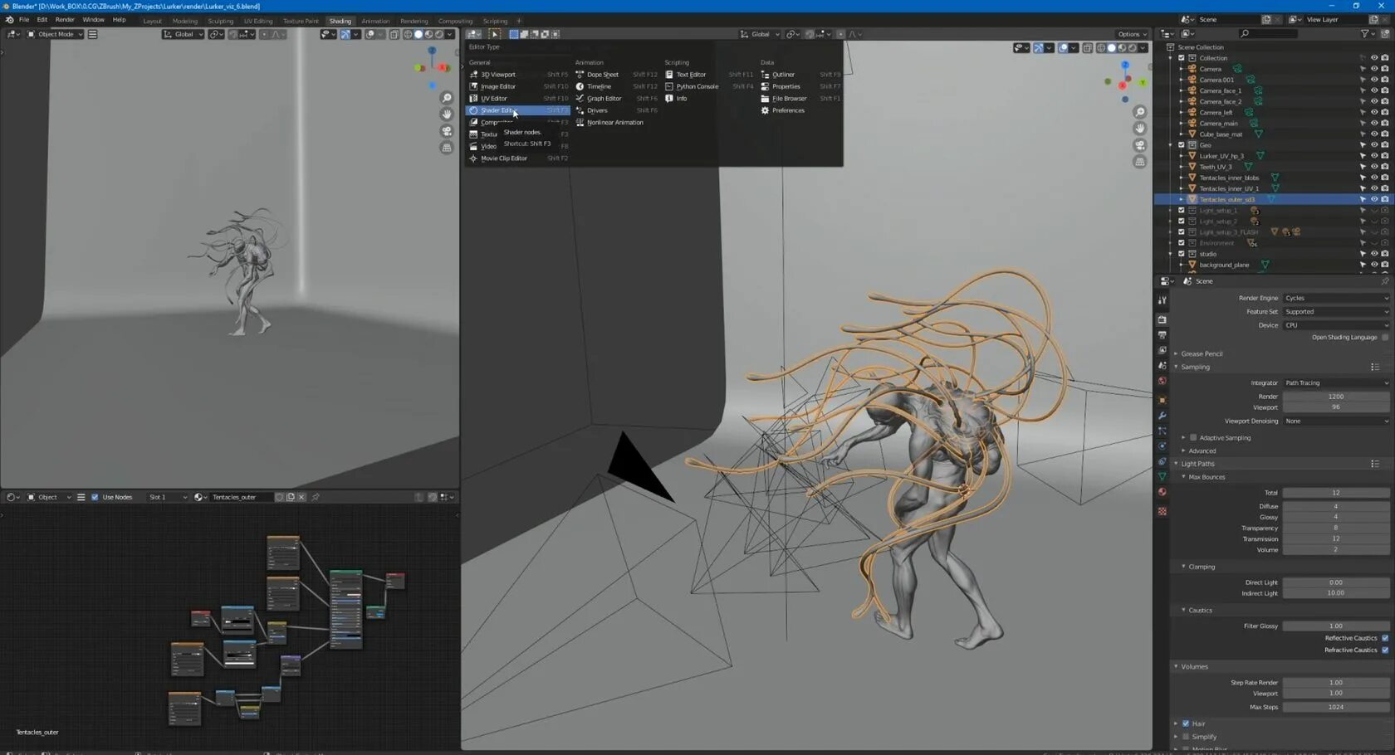Toggle Refractive Caustics checkbox
The image size is (1395, 755).
click(x=1384, y=650)
